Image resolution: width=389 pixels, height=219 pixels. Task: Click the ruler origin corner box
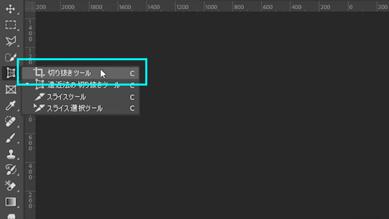[30, 6]
